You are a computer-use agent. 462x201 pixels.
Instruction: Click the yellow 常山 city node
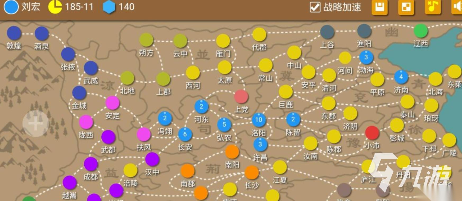coord(266,65)
